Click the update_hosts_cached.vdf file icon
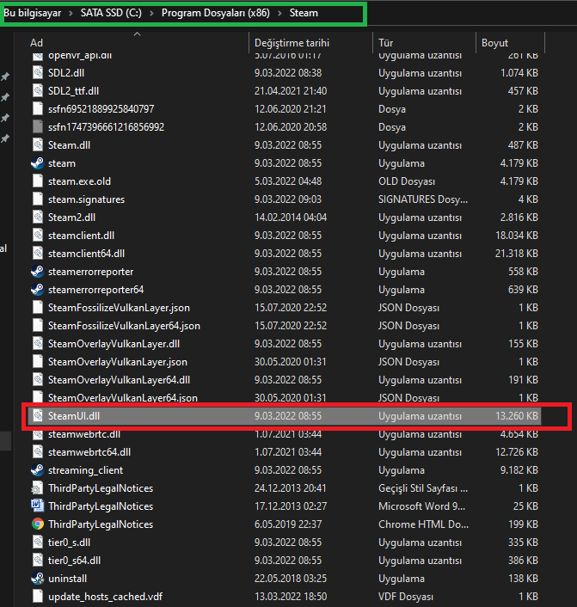Viewport: 577px width, 607px height. pos(38,597)
